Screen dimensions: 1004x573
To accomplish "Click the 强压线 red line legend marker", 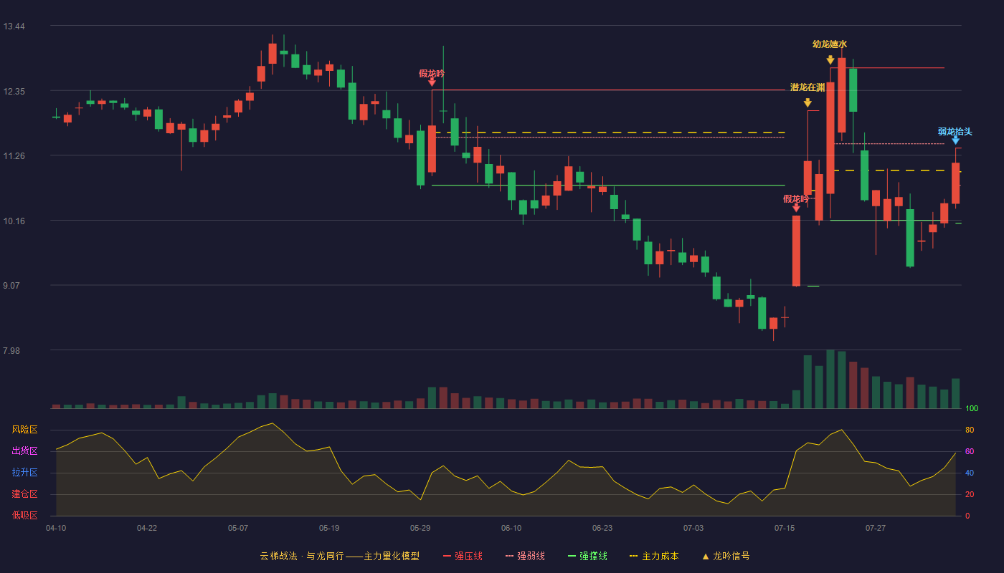I will [x=447, y=557].
